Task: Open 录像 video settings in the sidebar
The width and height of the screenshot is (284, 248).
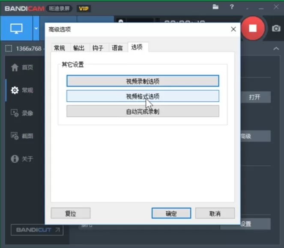Action: [x=22, y=113]
